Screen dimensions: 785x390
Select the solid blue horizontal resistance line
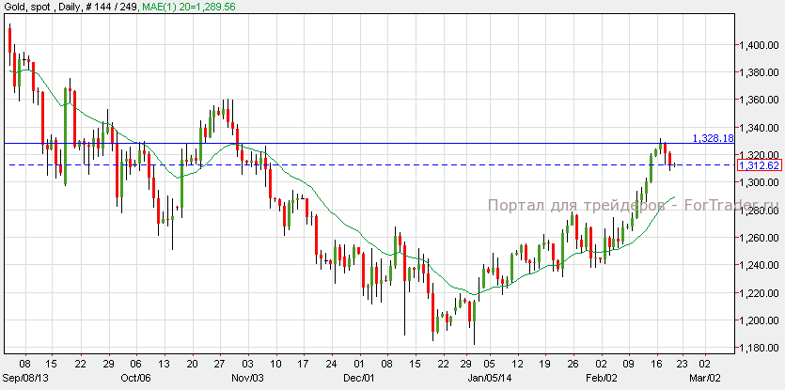(x=376, y=143)
